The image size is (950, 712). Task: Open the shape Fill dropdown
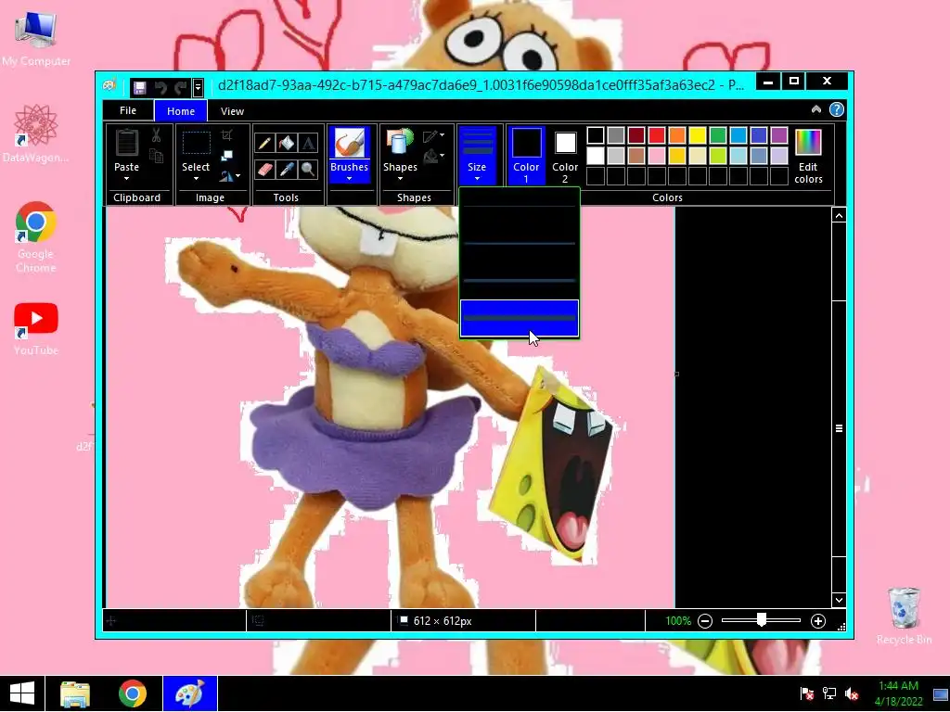[x=434, y=157]
